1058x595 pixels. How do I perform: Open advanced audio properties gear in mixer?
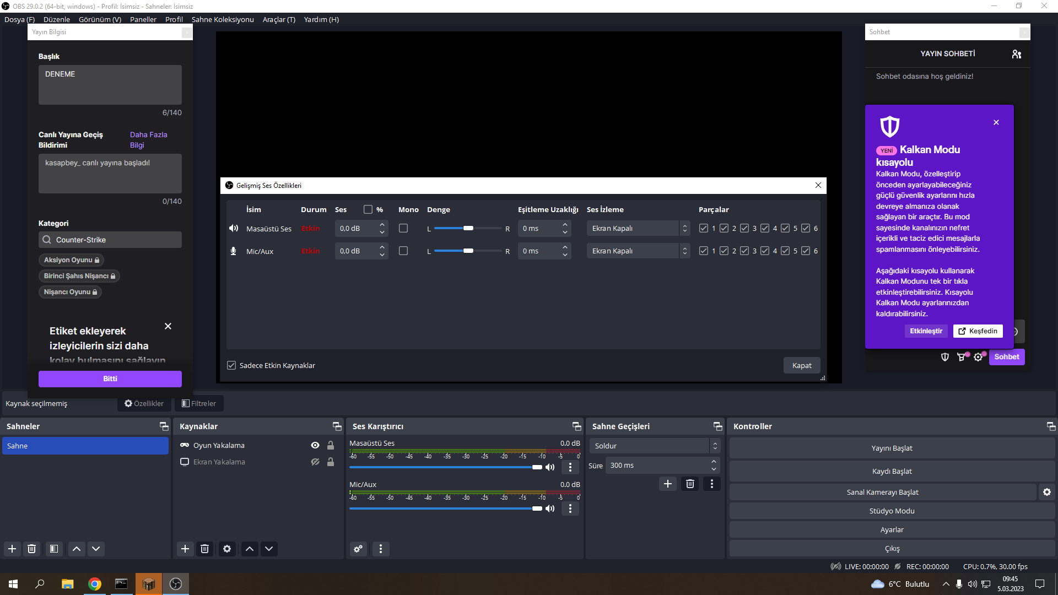[358, 549]
